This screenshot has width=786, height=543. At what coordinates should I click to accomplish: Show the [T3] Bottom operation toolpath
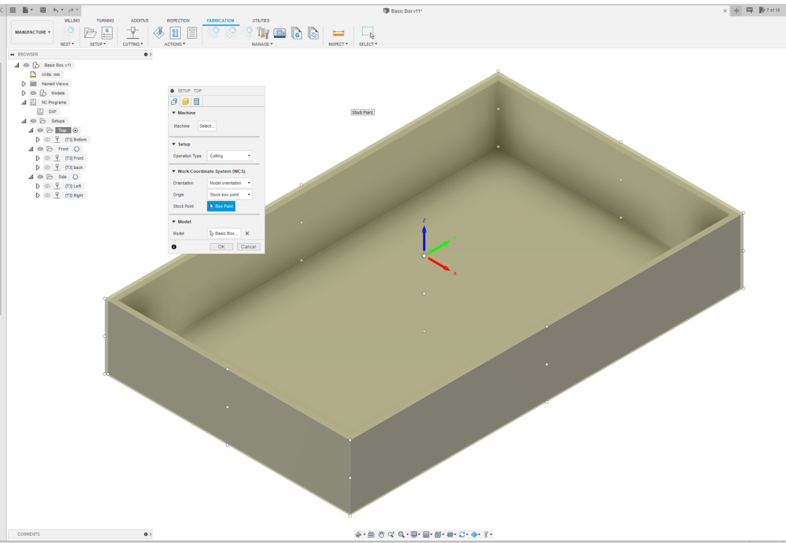47,140
